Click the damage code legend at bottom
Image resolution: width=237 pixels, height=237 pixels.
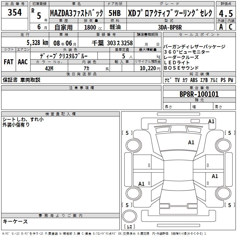[104, 234]
